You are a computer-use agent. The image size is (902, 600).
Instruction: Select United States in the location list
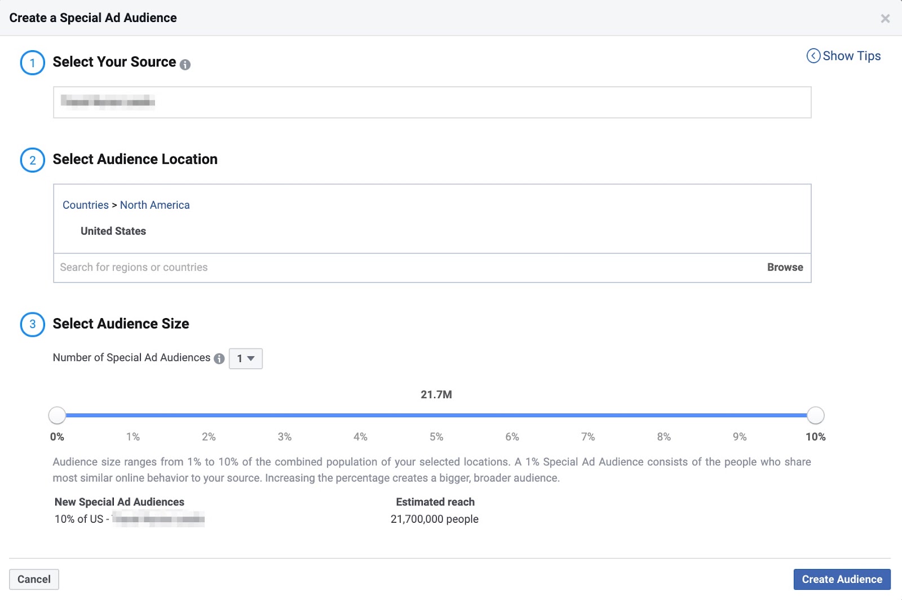pyautogui.click(x=113, y=231)
